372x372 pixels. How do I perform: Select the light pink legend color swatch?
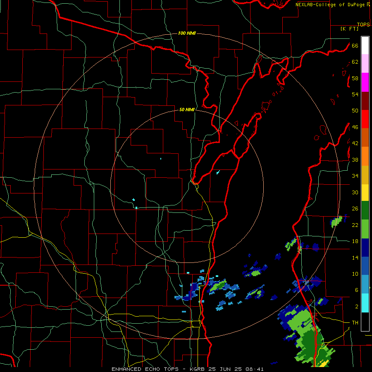[x=365, y=63]
